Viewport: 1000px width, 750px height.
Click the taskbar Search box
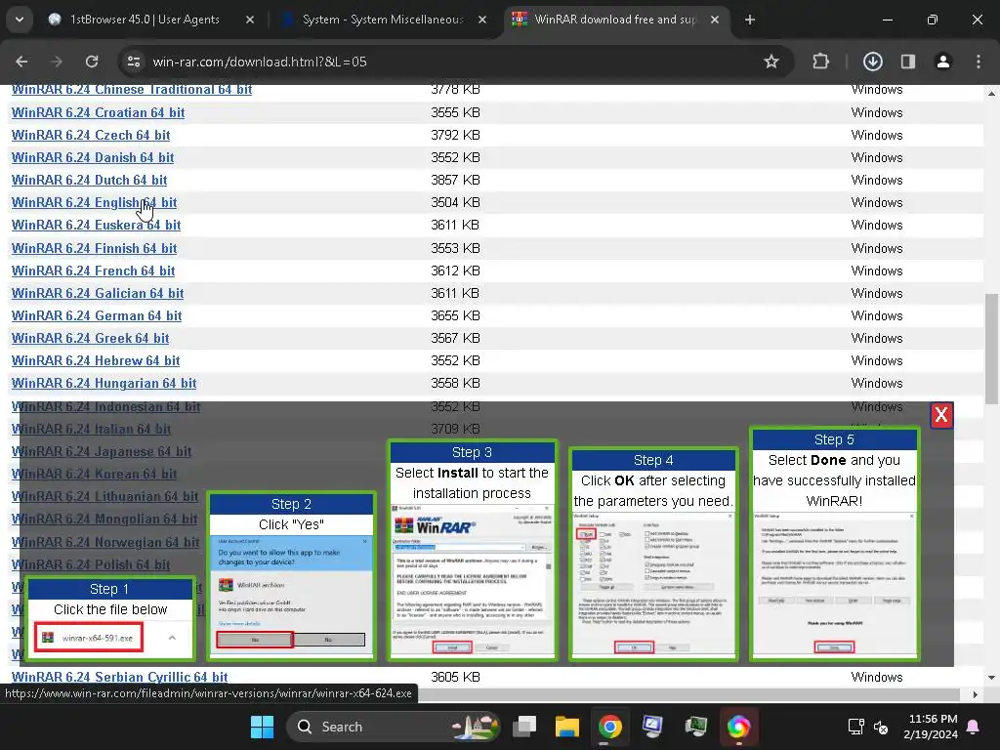coord(393,727)
